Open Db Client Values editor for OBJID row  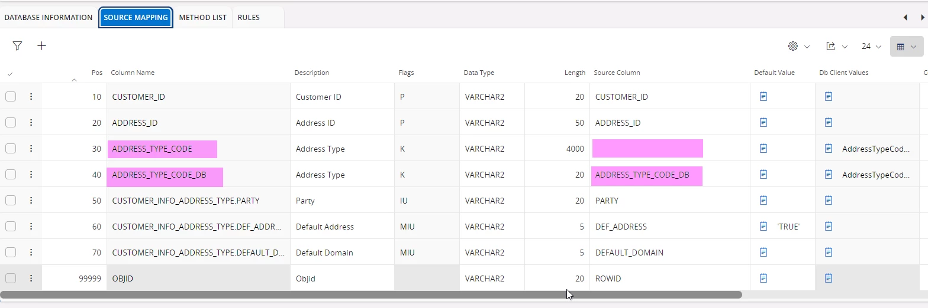click(x=829, y=278)
